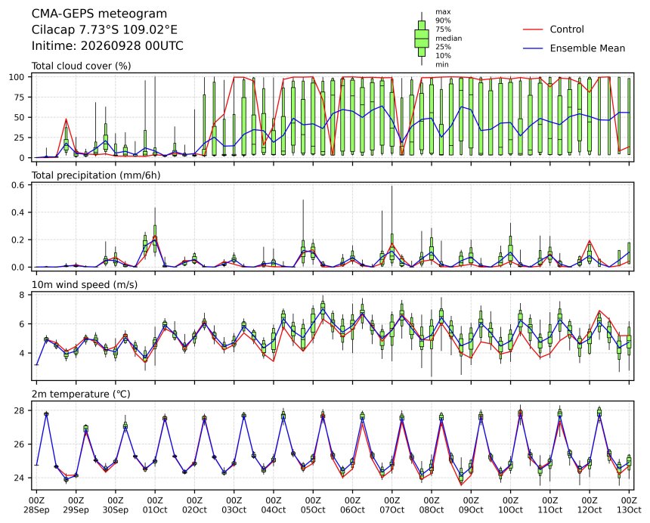Click the 00Z 01Oct time axis label
Screen dimensions: 650x523
[155, 505]
